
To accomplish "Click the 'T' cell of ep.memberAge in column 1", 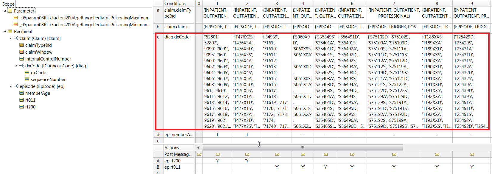I will coord(217,135).
